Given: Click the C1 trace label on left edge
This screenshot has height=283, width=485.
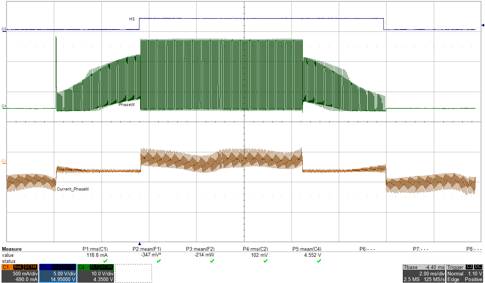Looking at the screenshot, I should click(x=3, y=160).
